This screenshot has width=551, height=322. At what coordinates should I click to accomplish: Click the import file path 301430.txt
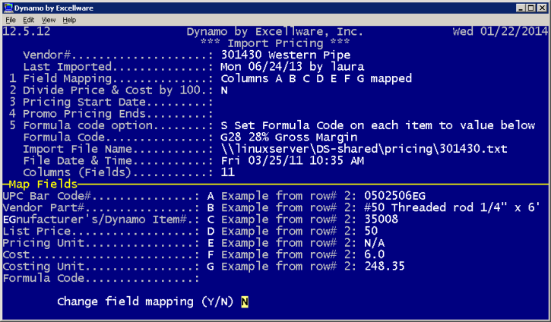(364, 149)
